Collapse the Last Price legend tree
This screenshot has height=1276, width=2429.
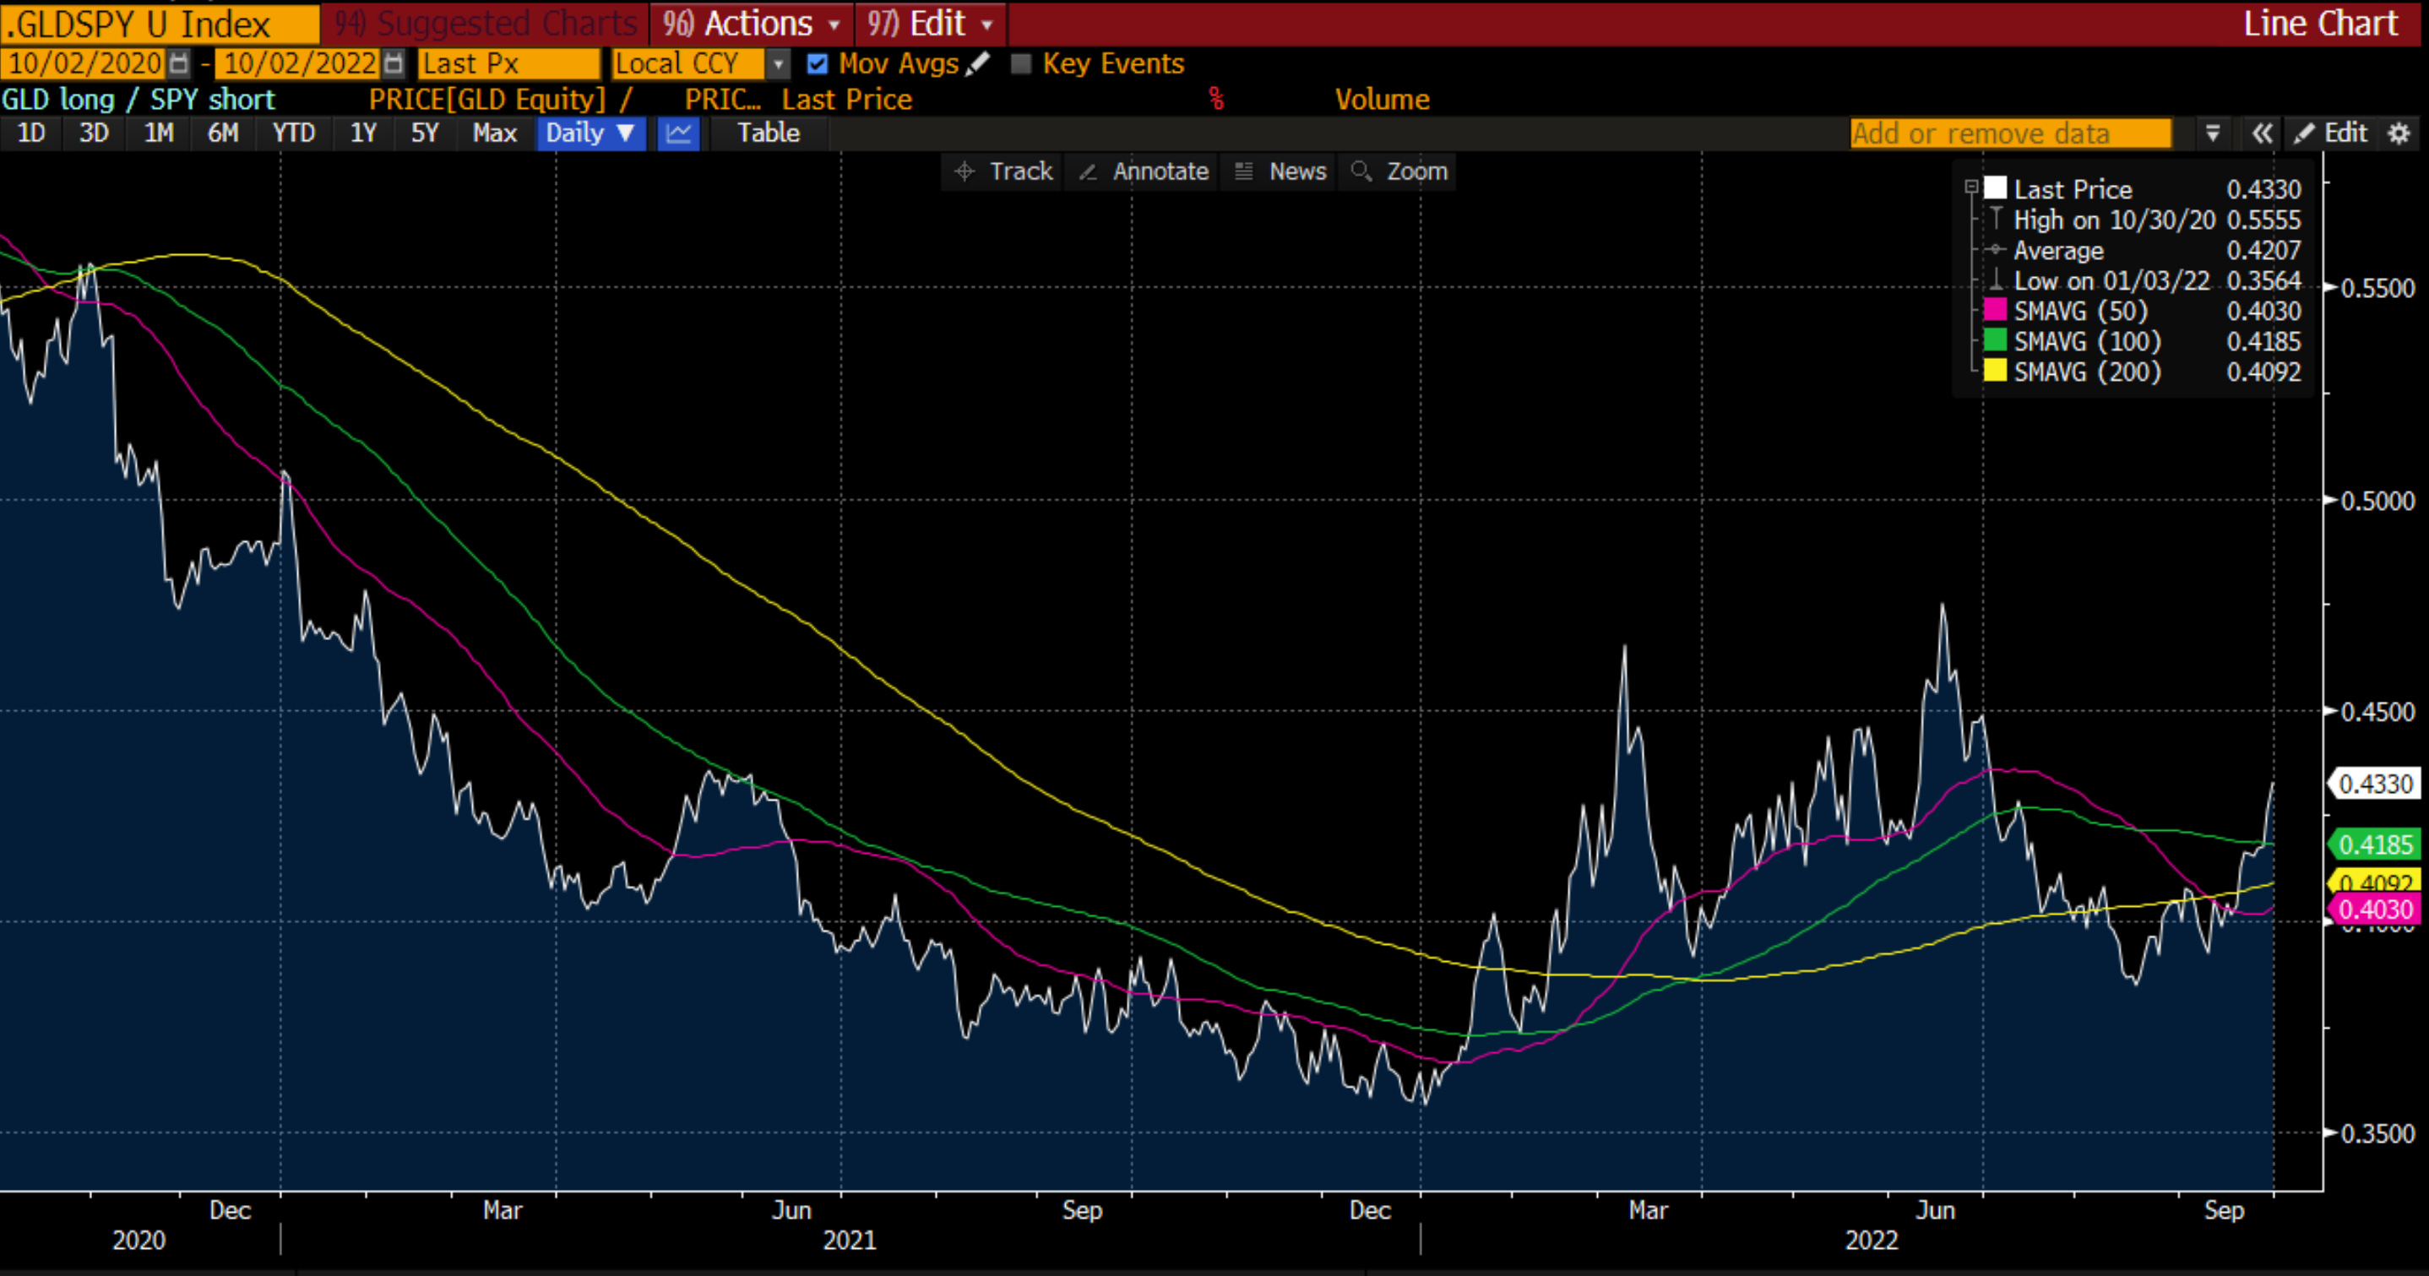[1970, 187]
